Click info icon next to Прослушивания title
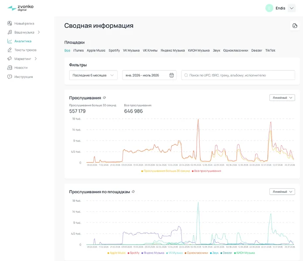 coord(104,98)
